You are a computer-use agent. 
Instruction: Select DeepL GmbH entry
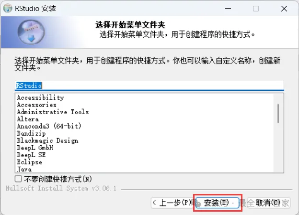(35, 148)
